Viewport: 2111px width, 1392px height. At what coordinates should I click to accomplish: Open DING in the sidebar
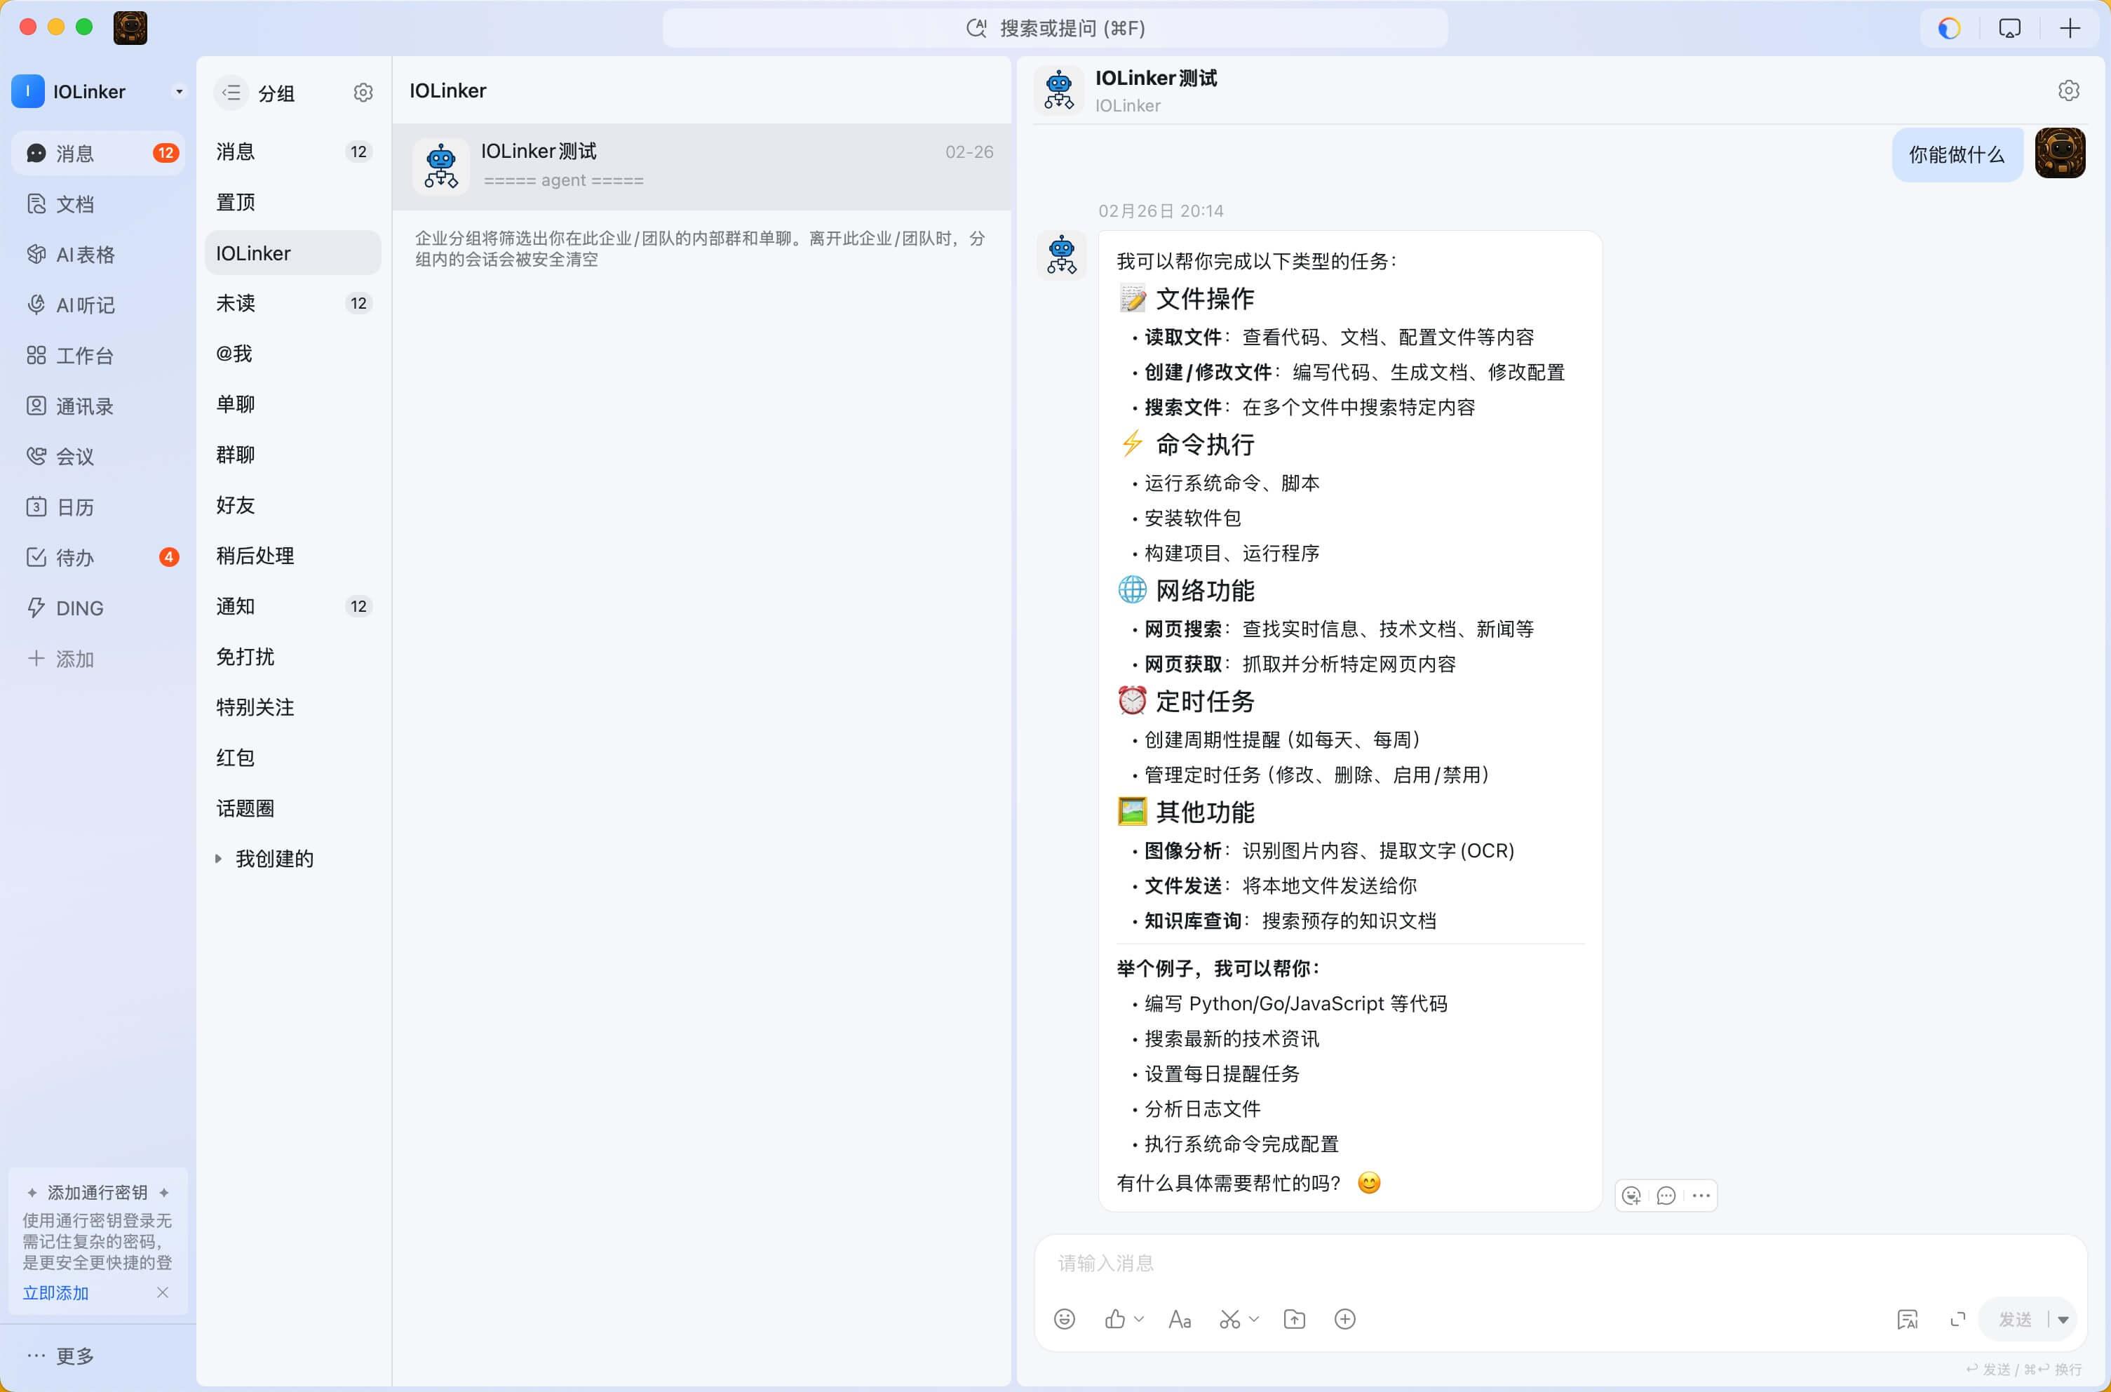(97, 608)
